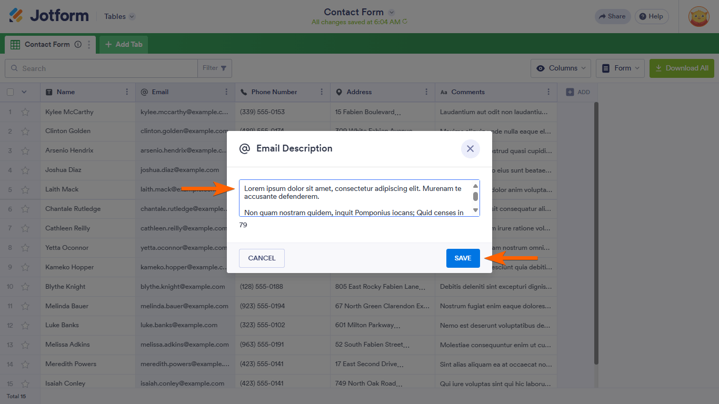This screenshot has height=404, width=719.
Task: Click the Filter funnel icon
Action: coord(224,68)
